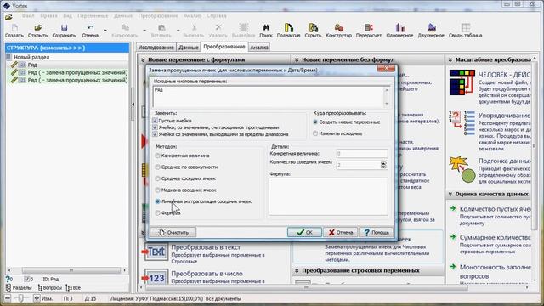This screenshot has width=544, height=306.
Task: Switch to the Исследование tab
Action: (x=156, y=48)
